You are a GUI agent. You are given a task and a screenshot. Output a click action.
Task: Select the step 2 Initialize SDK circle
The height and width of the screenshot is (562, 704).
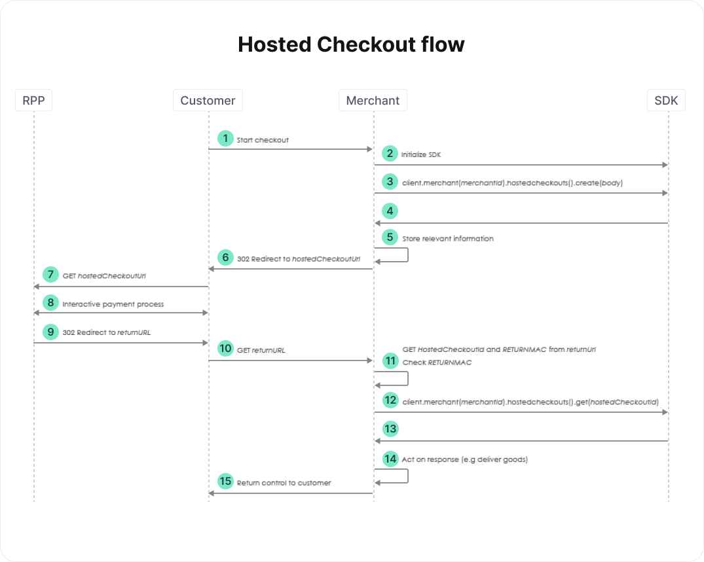point(390,153)
